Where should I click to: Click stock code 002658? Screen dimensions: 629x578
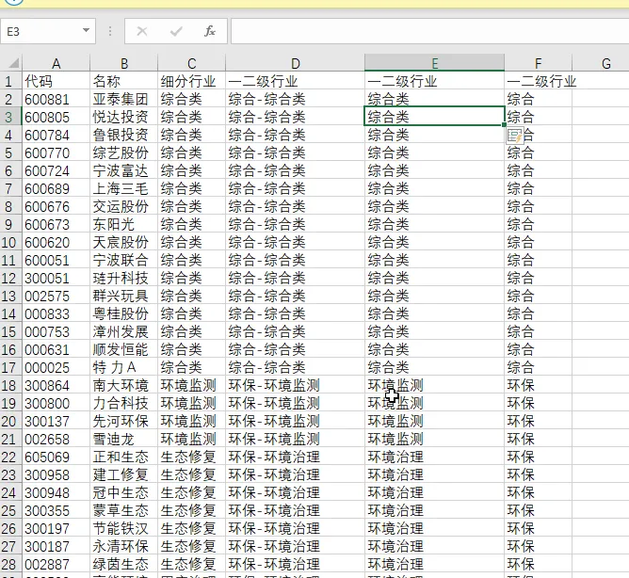click(56, 440)
